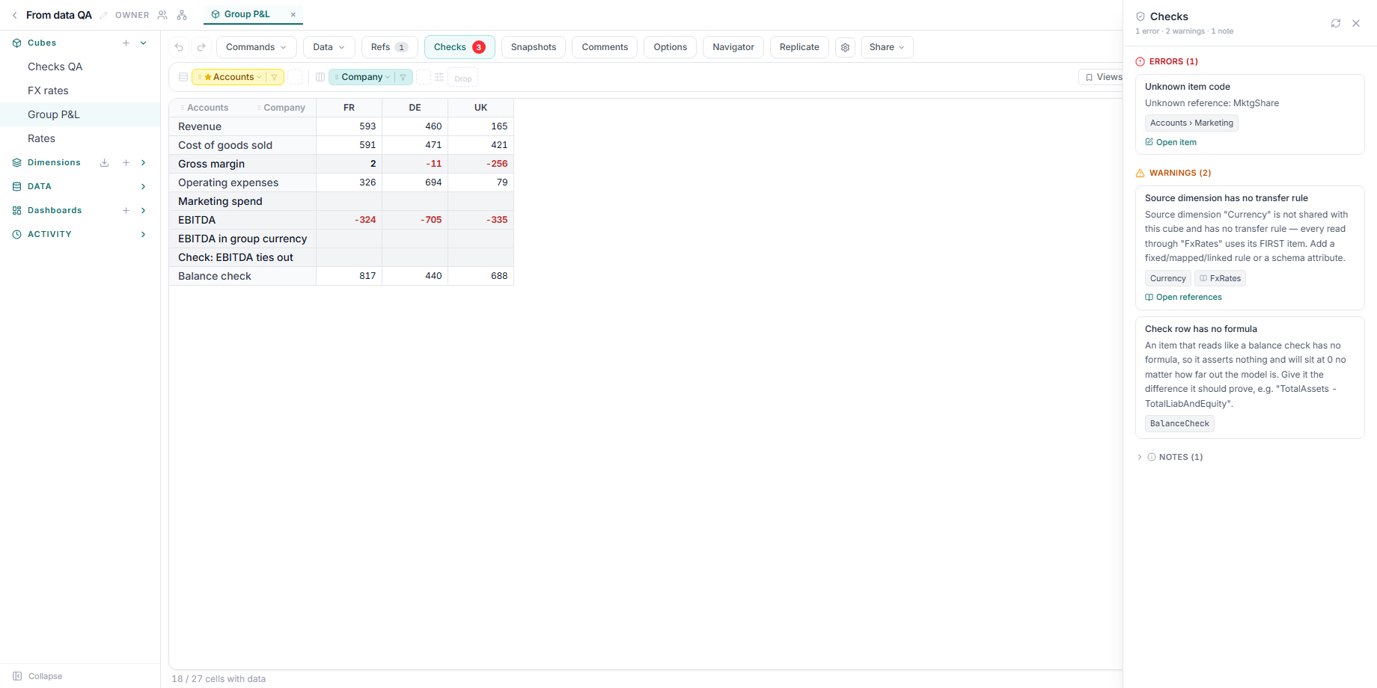The image size is (1377, 688).
Task: Click the sliders icon beside the Drop zone
Action: pos(439,77)
